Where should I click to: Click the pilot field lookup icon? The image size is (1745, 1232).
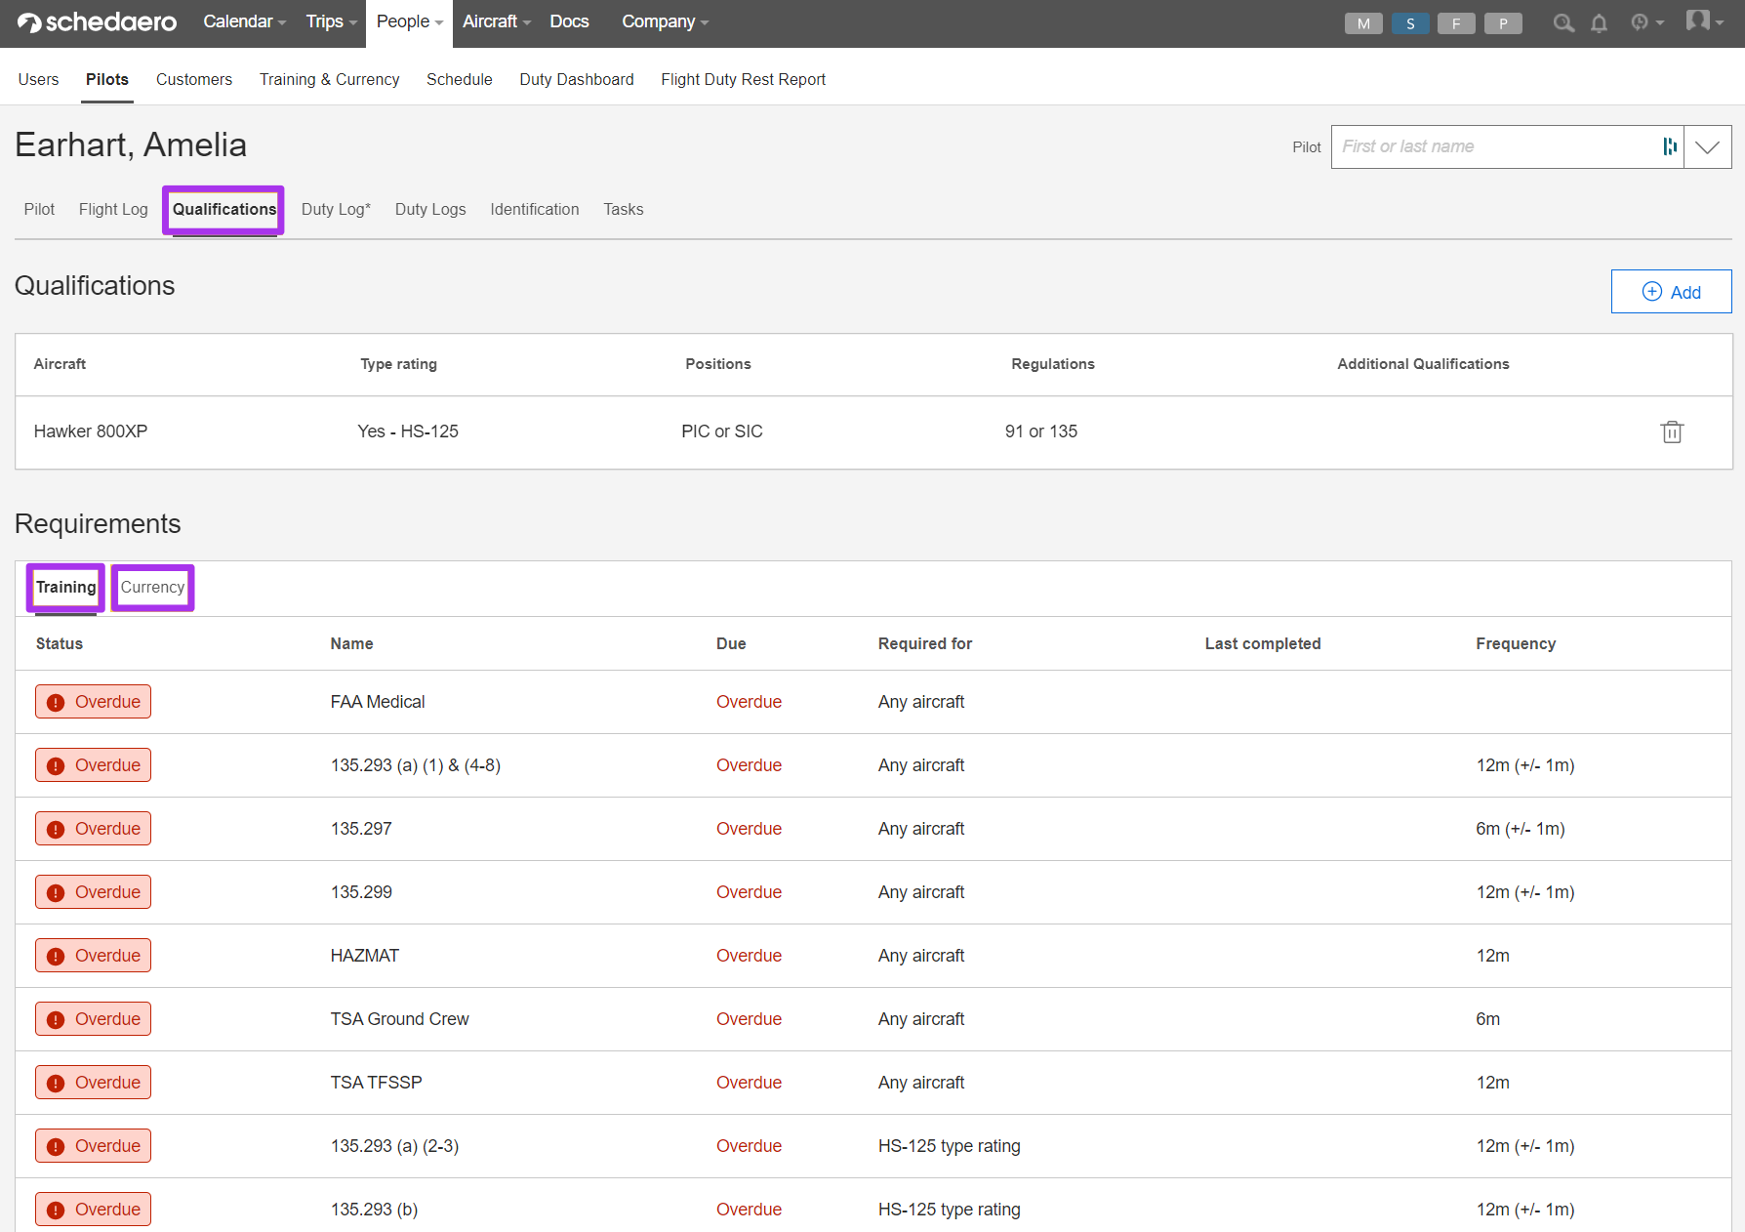click(1670, 146)
